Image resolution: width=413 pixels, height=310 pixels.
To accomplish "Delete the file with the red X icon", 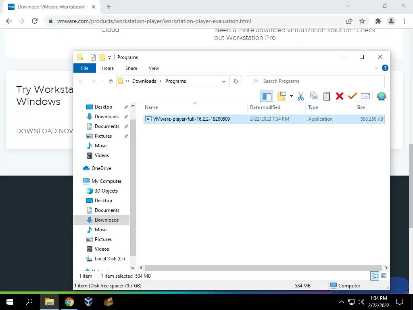I will click(340, 96).
